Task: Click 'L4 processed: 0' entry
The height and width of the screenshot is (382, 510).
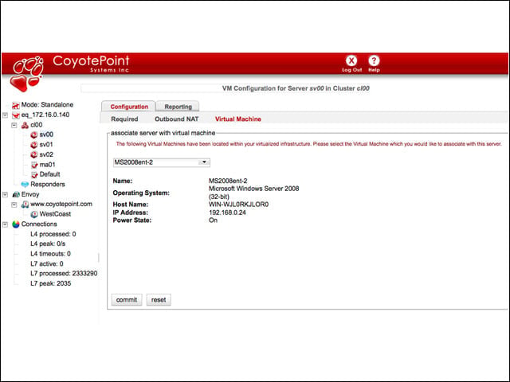Action: [53, 234]
